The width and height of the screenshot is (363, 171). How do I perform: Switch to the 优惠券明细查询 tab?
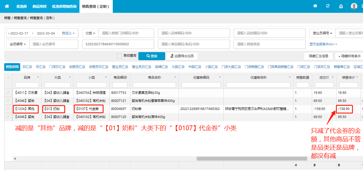(64, 6)
